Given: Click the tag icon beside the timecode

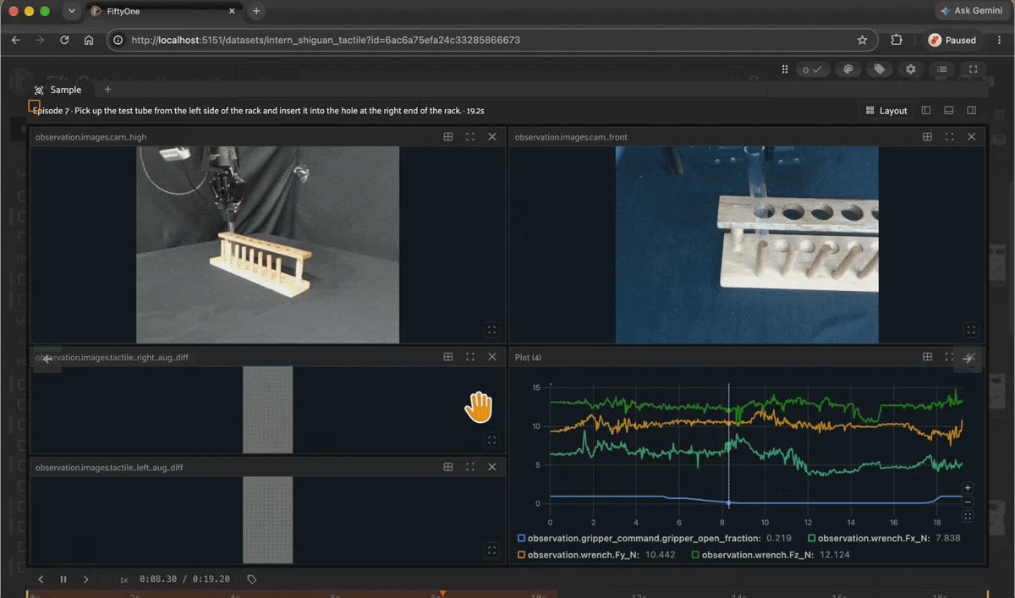Looking at the screenshot, I should pyautogui.click(x=251, y=579).
